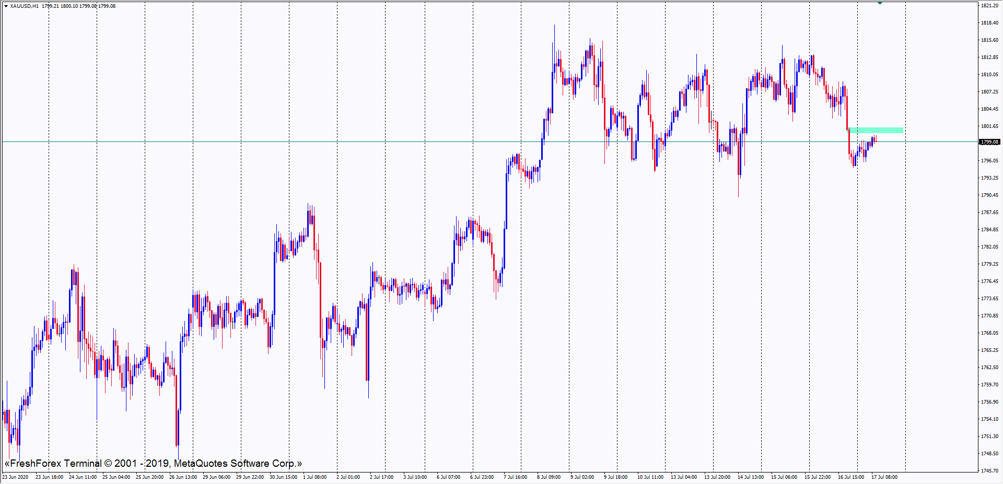Click the 1782.05 price scale label
The image size is (1003, 484).
[989, 247]
